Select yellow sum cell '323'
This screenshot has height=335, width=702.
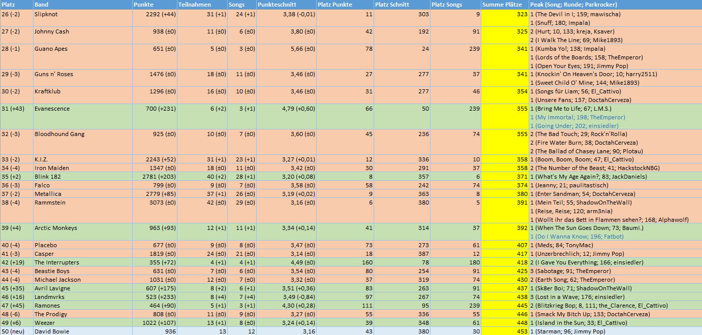[x=505, y=18]
